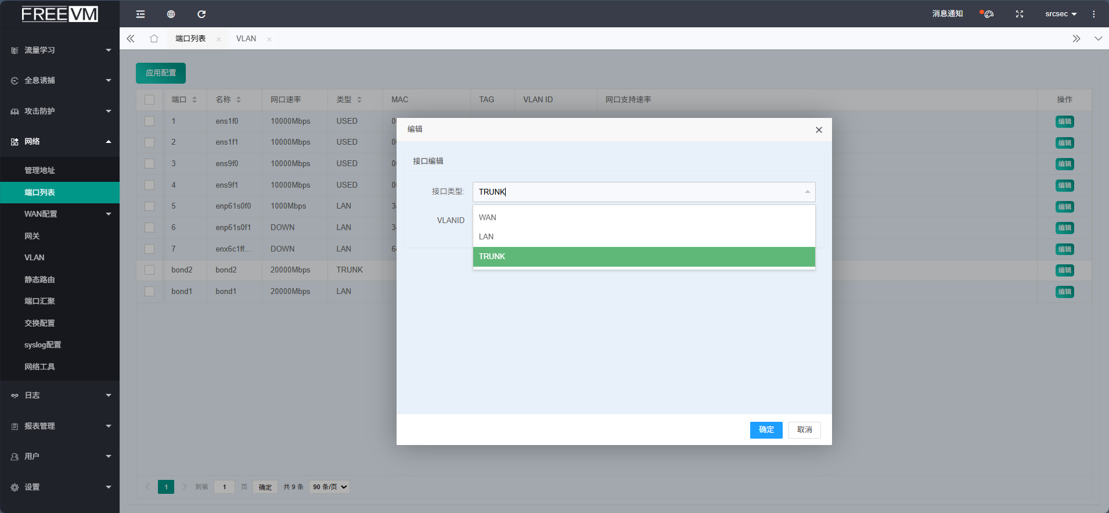The width and height of the screenshot is (1109, 513).
Task: Click the refresh icon in top bar
Action: click(201, 14)
